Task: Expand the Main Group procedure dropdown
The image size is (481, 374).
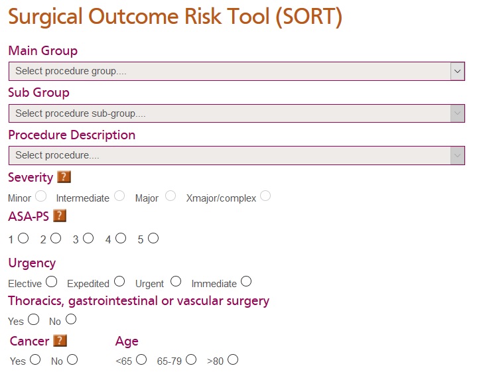Action: pyautogui.click(x=237, y=72)
